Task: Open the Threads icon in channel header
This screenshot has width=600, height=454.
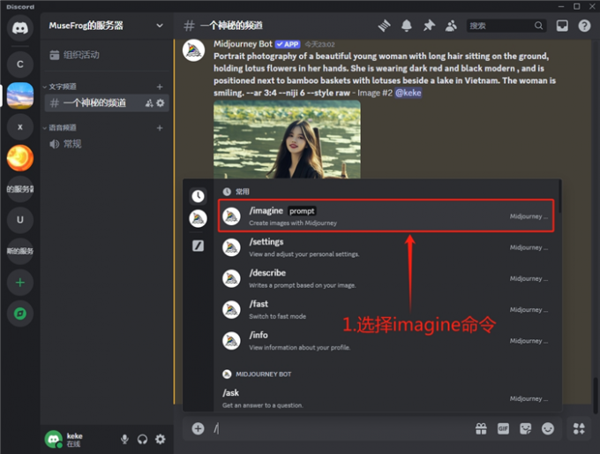Action: click(384, 26)
